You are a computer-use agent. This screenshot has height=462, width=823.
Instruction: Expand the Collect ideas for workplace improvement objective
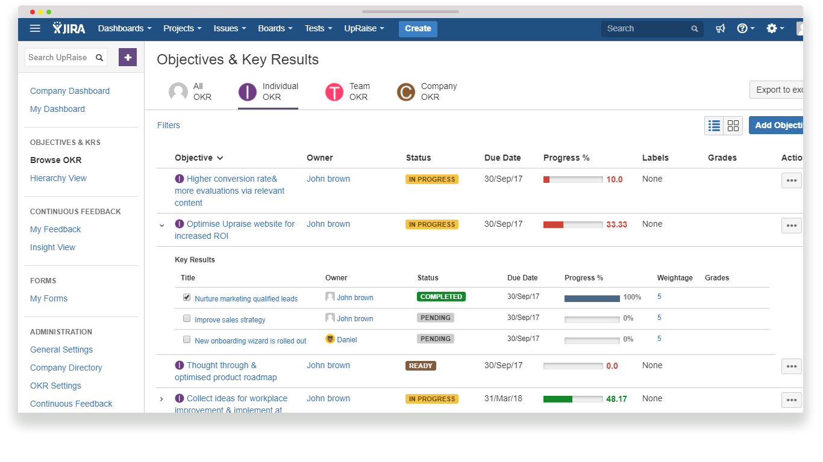161,399
